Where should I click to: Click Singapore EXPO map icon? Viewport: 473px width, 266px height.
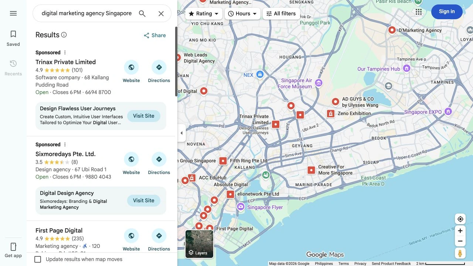pyautogui.click(x=448, y=111)
